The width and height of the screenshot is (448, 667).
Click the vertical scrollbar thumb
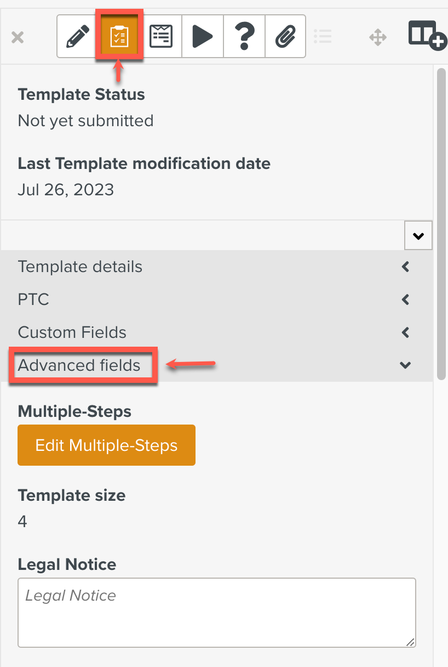click(x=441, y=219)
